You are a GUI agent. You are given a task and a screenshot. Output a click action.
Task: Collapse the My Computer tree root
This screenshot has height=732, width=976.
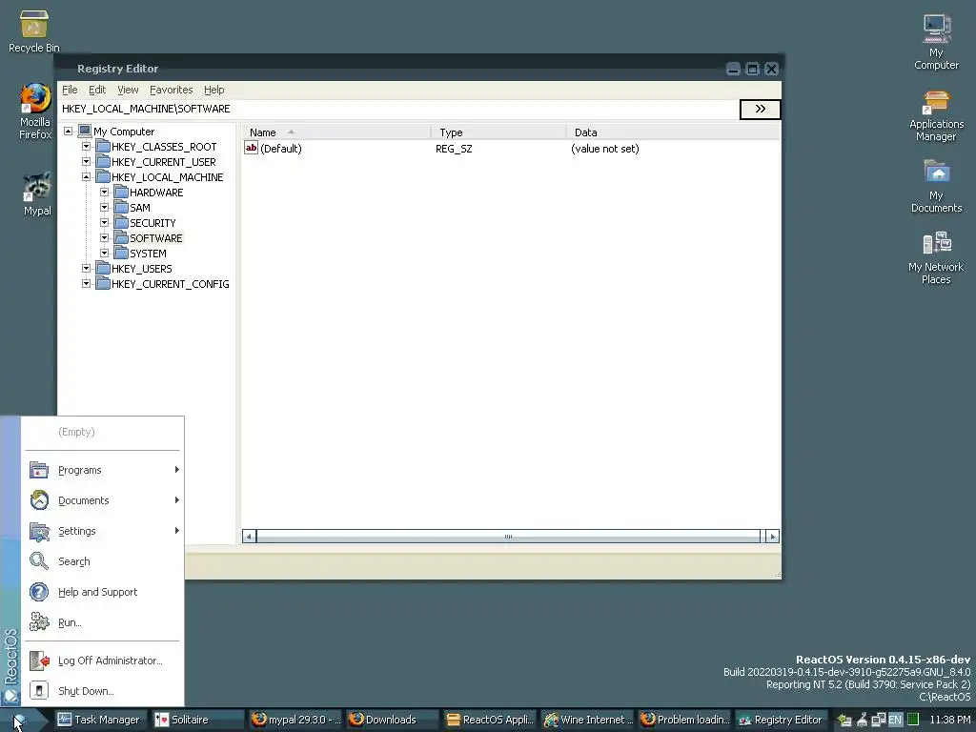(x=69, y=132)
